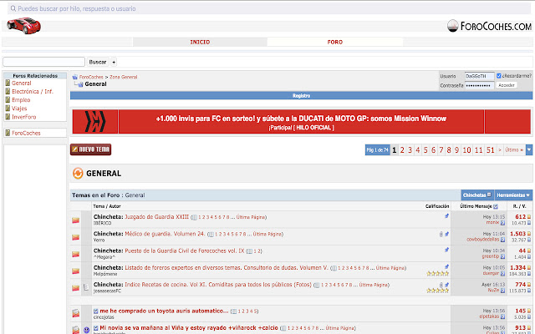535x334 pixels.
Task: Go to the last post by cowboydedallas
Action: click(502, 240)
